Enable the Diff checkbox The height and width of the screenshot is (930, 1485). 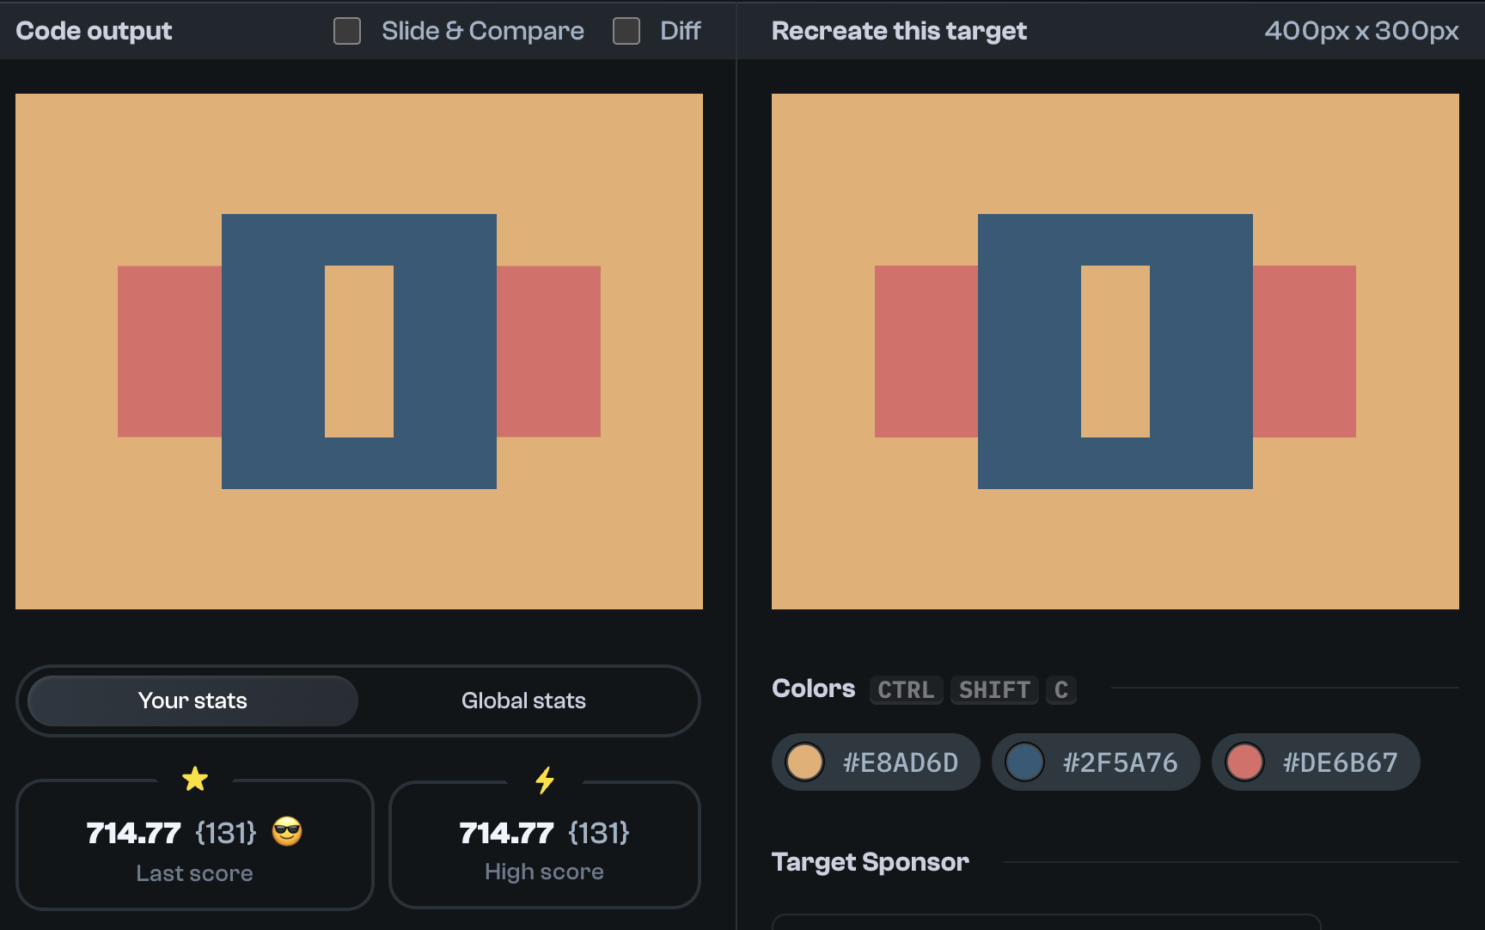pyautogui.click(x=626, y=30)
